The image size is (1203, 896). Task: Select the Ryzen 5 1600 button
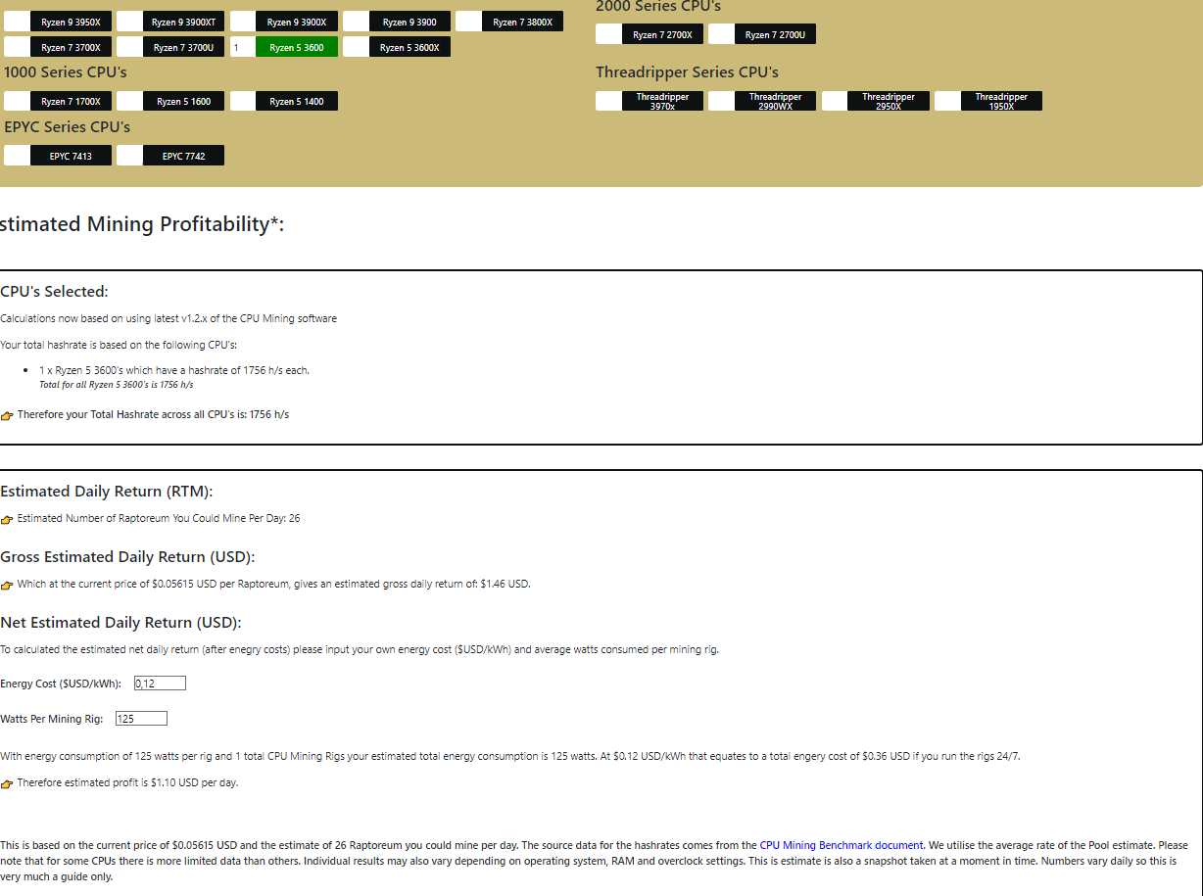(x=183, y=101)
